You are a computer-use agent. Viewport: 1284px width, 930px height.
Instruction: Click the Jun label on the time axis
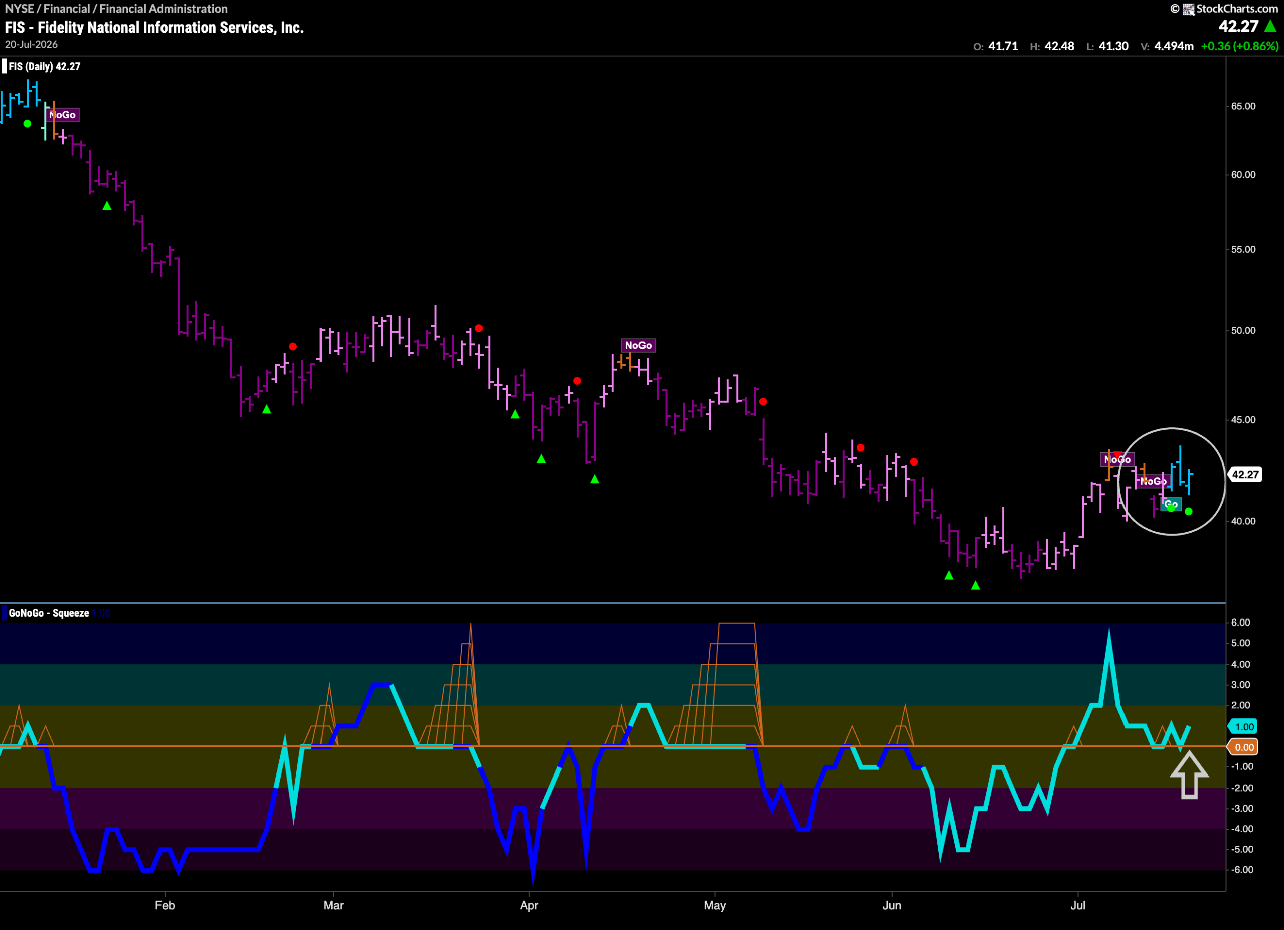tap(892, 905)
